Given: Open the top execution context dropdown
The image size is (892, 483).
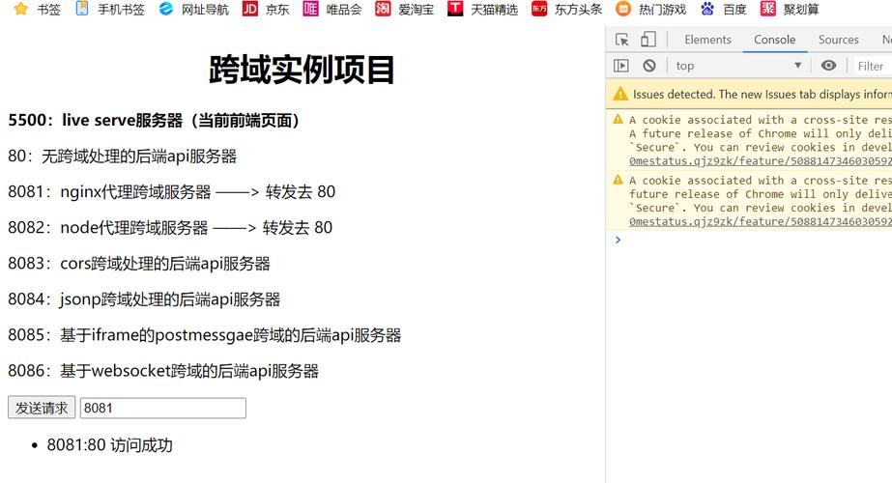Looking at the screenshot, I should click(738, 66).
